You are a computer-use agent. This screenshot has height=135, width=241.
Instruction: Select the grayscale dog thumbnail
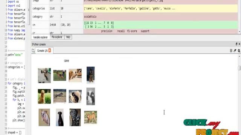click(x=90, y=96)
